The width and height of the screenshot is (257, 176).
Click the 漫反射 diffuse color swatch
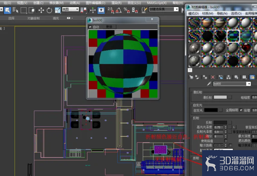coord(220,97)
